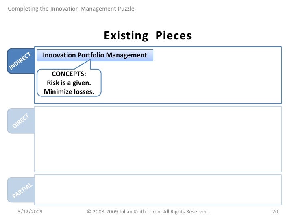Switch to the DIRECT tab

coord(20,121)
